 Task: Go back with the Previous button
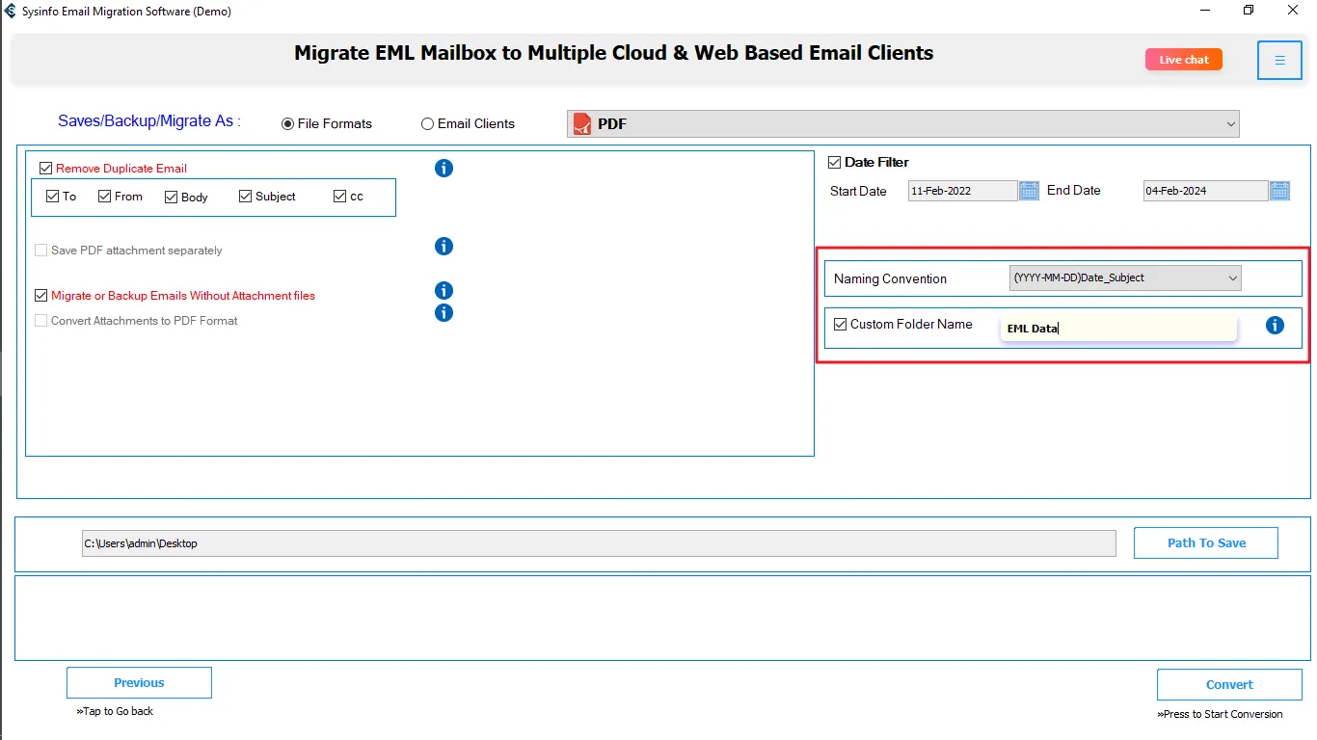139,683
